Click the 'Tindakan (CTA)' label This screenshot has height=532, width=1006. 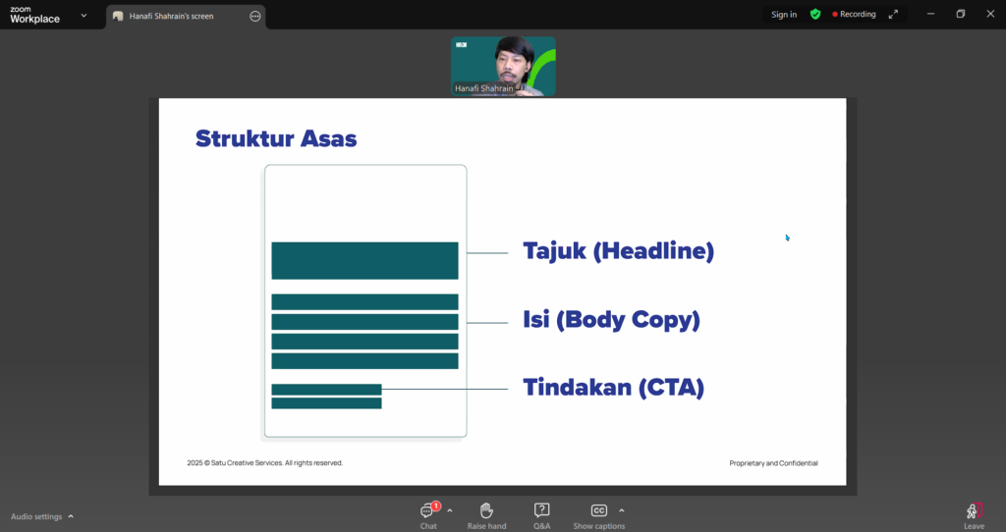point(613,387)
